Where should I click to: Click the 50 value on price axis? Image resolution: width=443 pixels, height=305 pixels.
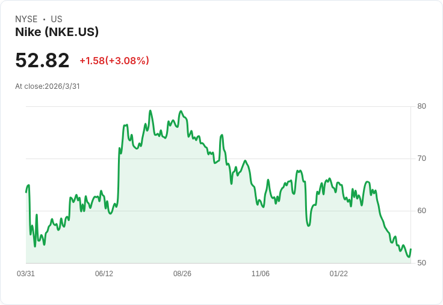pyautogui.click(x=422, y=263)
